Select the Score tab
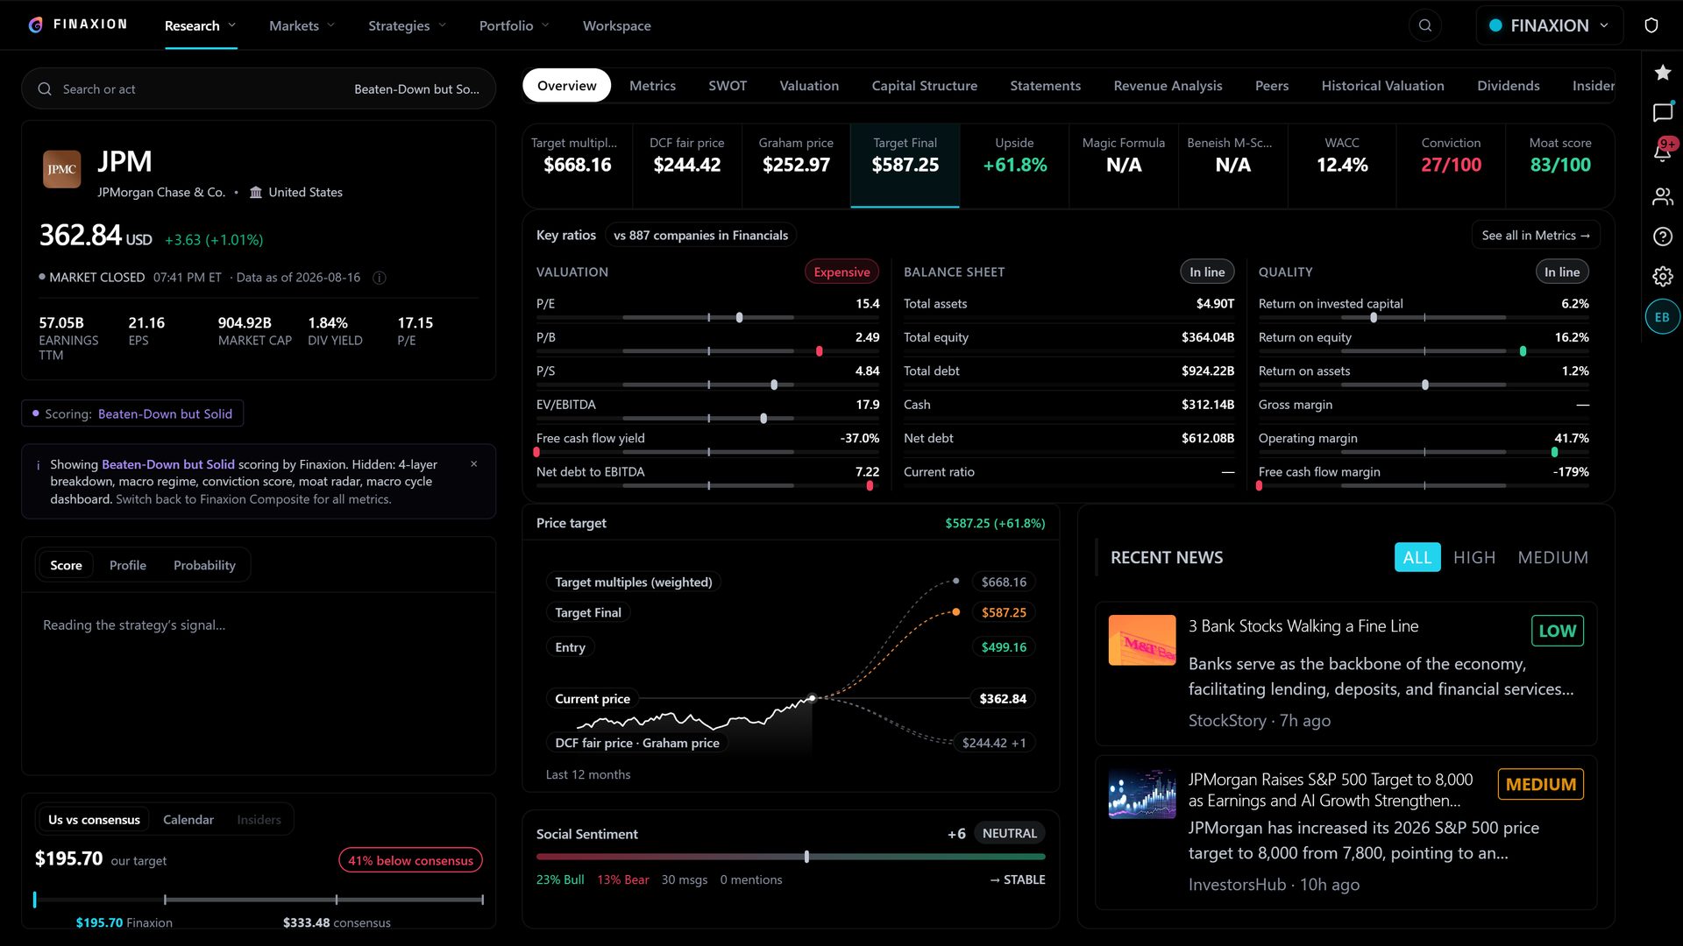Viewport: 1683px width, 946px height. tap(66, 565)
